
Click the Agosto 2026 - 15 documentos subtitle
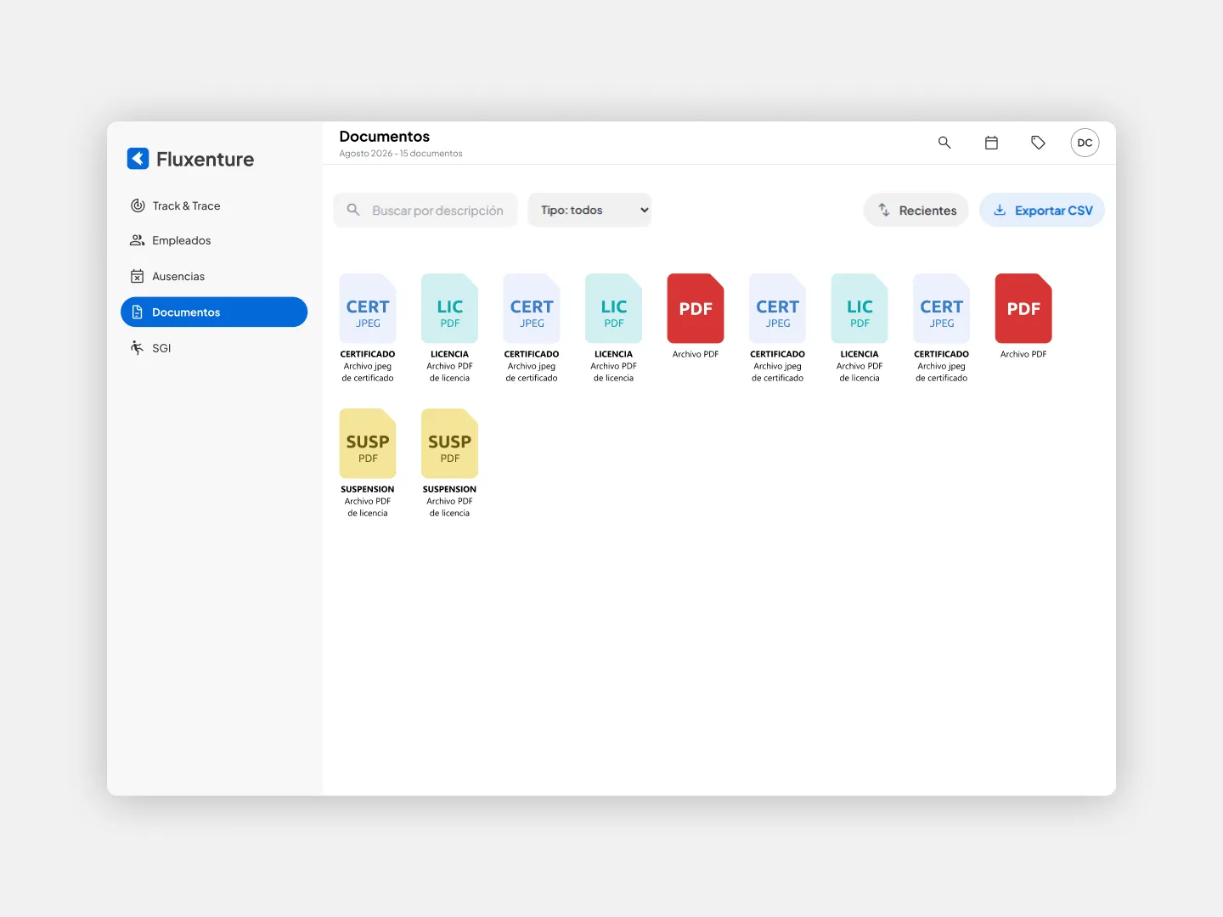coord(401,154)
